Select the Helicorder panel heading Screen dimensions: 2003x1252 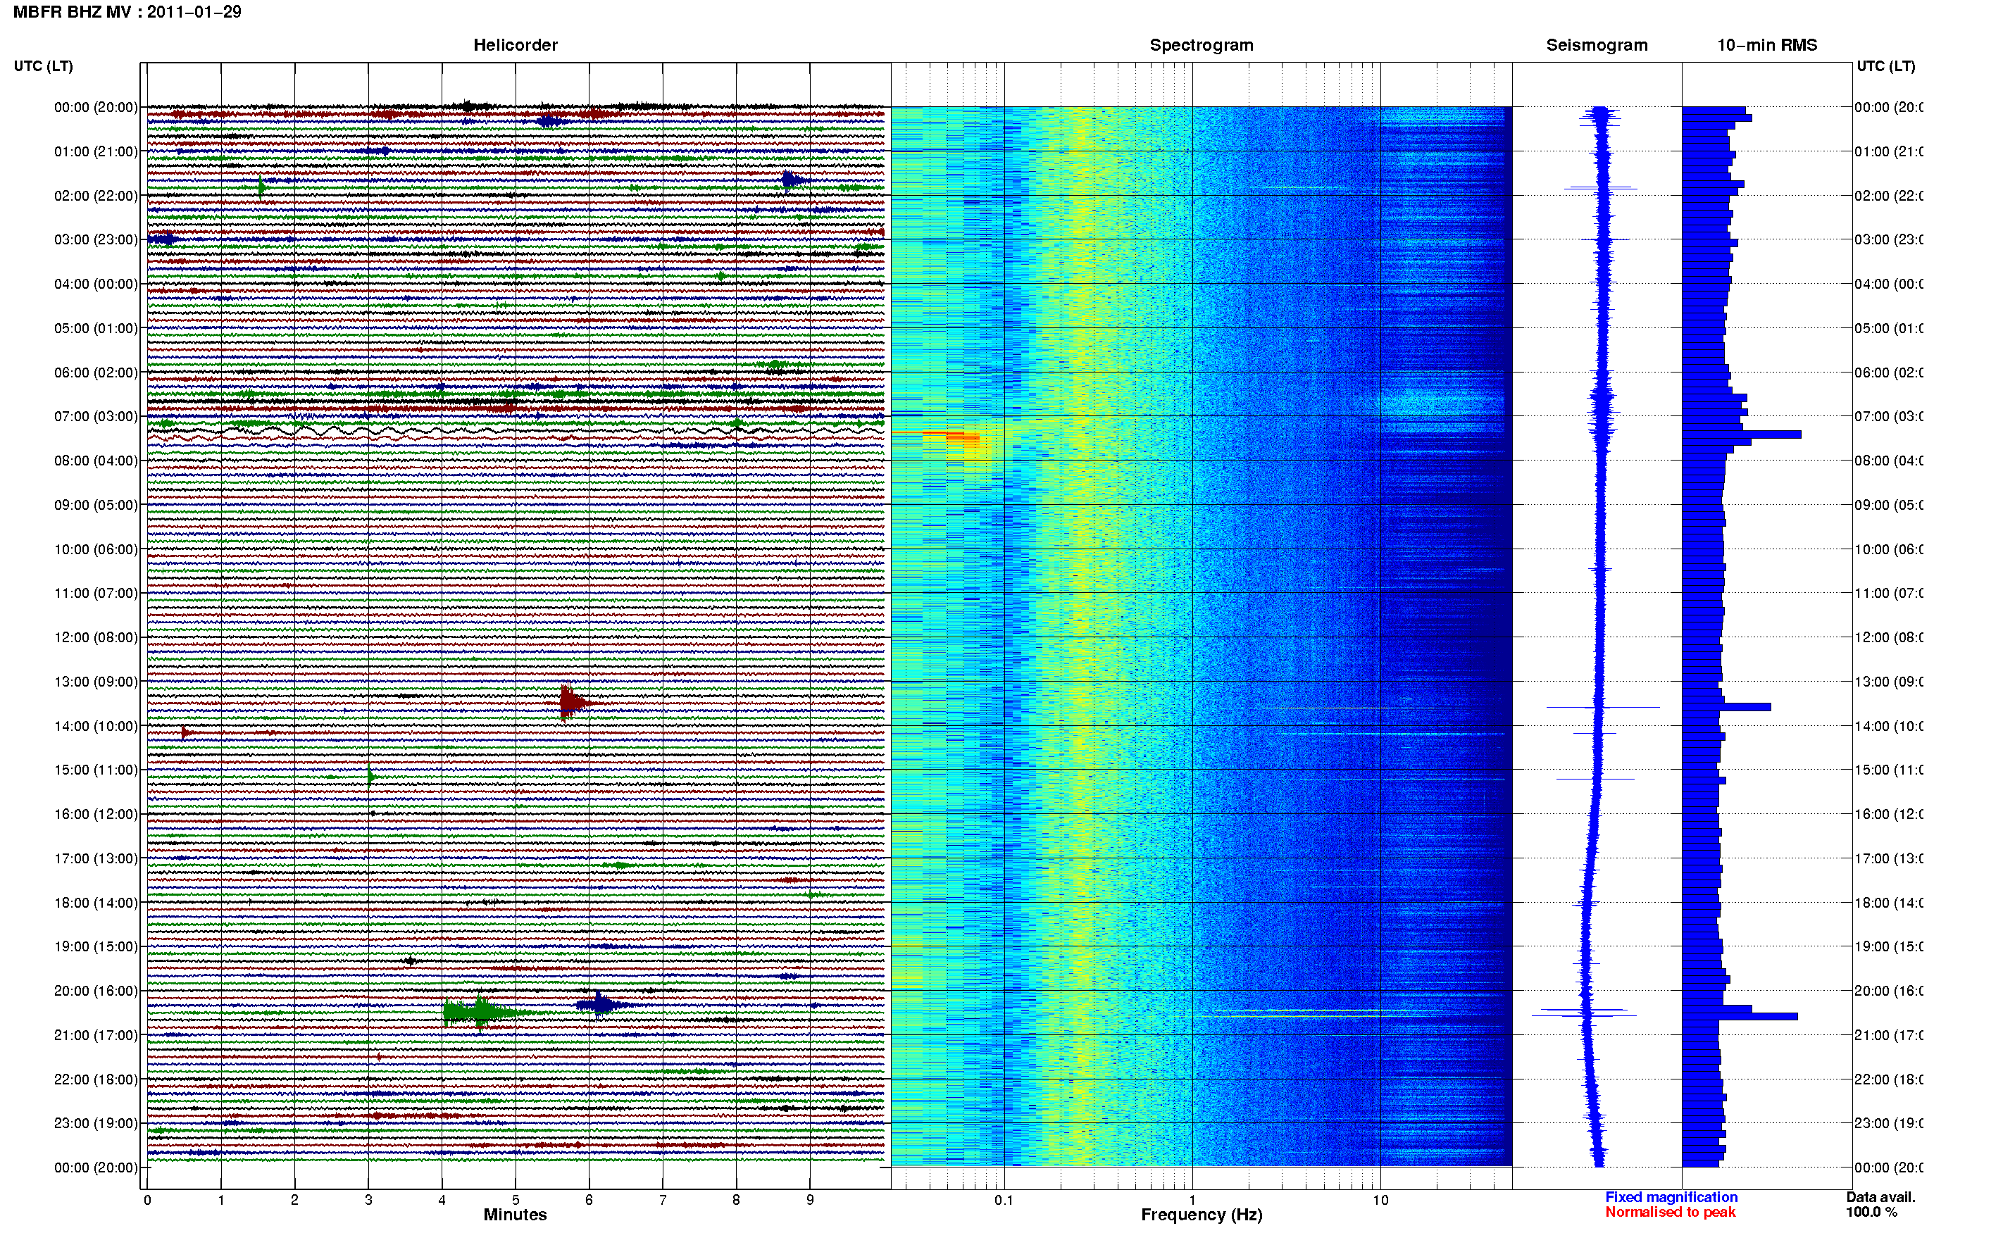click(x=515, y=46)
